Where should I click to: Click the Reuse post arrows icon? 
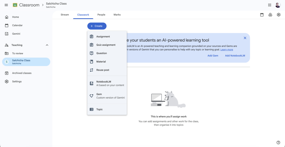(92, 70)
